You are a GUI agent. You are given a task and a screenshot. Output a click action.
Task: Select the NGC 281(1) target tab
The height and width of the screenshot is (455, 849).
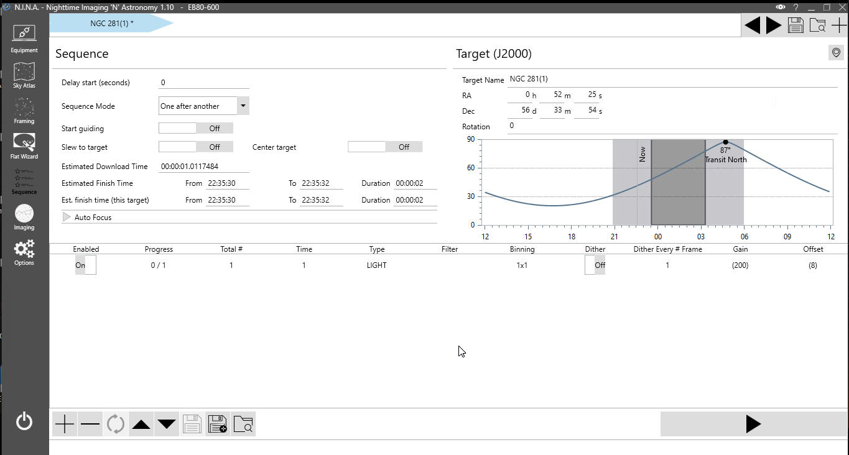tap(111, 24)
